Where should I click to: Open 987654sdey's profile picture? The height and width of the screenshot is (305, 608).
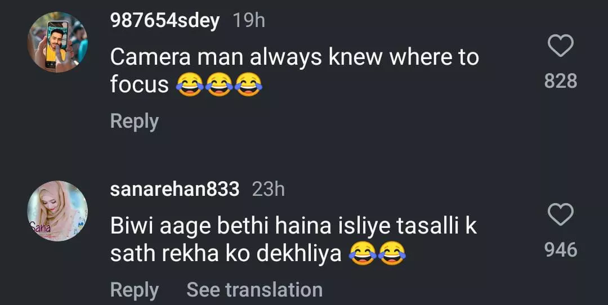(57, 42)
